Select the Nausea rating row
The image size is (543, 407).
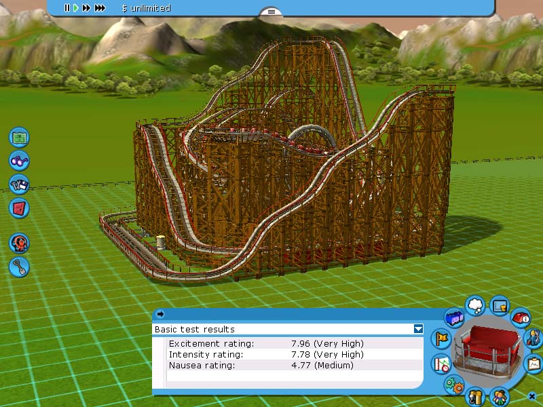295,365
